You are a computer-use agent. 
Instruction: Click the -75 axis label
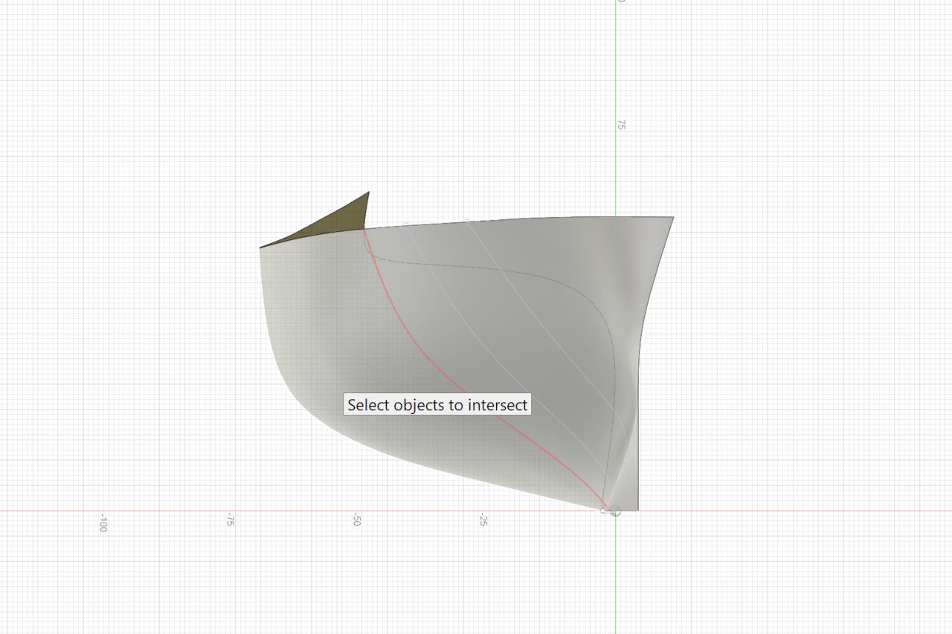[231, 520]
